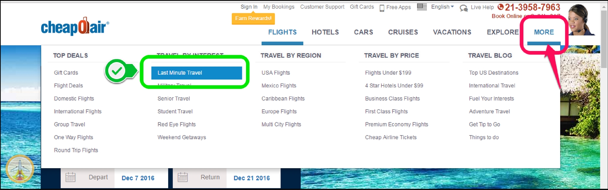Click the Dec 21 2016 return date field
Image resolution: width=608 pixels, height=190 pixels.
[252, 178]
